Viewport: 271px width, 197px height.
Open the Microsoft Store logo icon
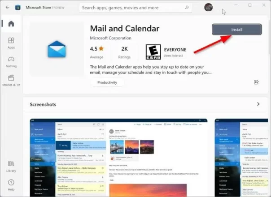coord(17,8)
